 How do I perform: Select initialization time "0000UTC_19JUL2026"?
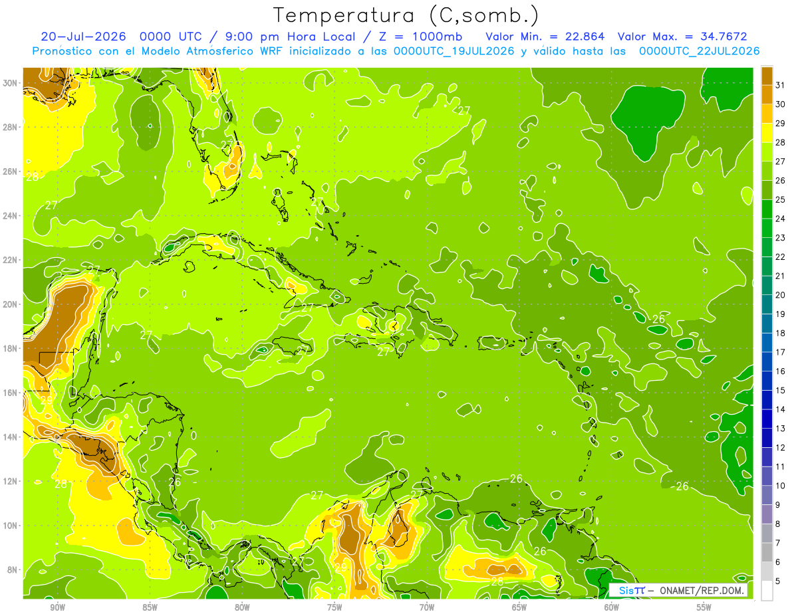[x=454, y=51]
